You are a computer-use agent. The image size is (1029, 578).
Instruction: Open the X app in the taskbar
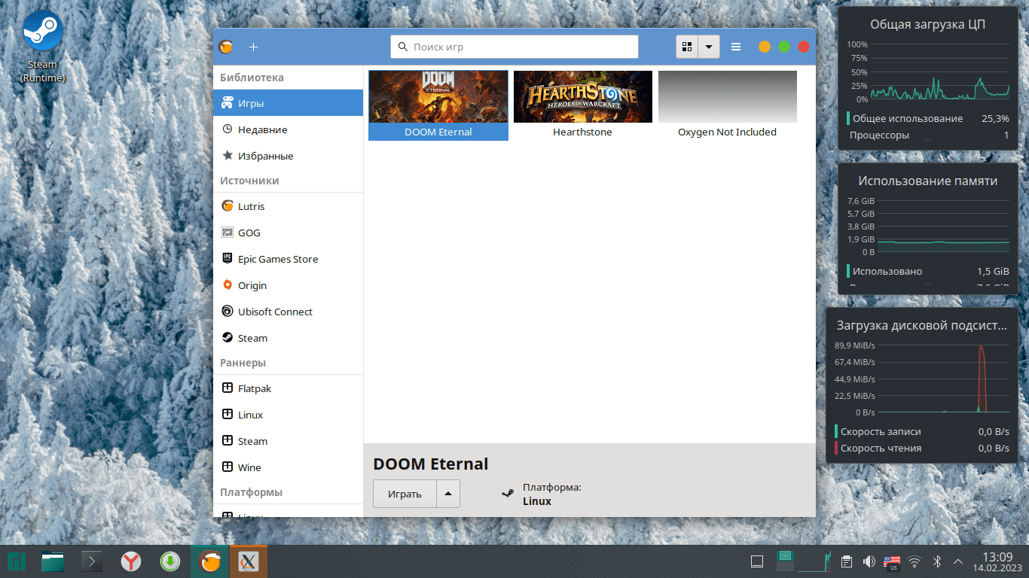[x=249, y=561]
